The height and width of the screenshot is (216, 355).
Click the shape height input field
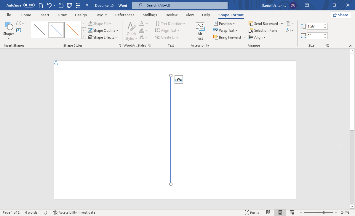315,26
